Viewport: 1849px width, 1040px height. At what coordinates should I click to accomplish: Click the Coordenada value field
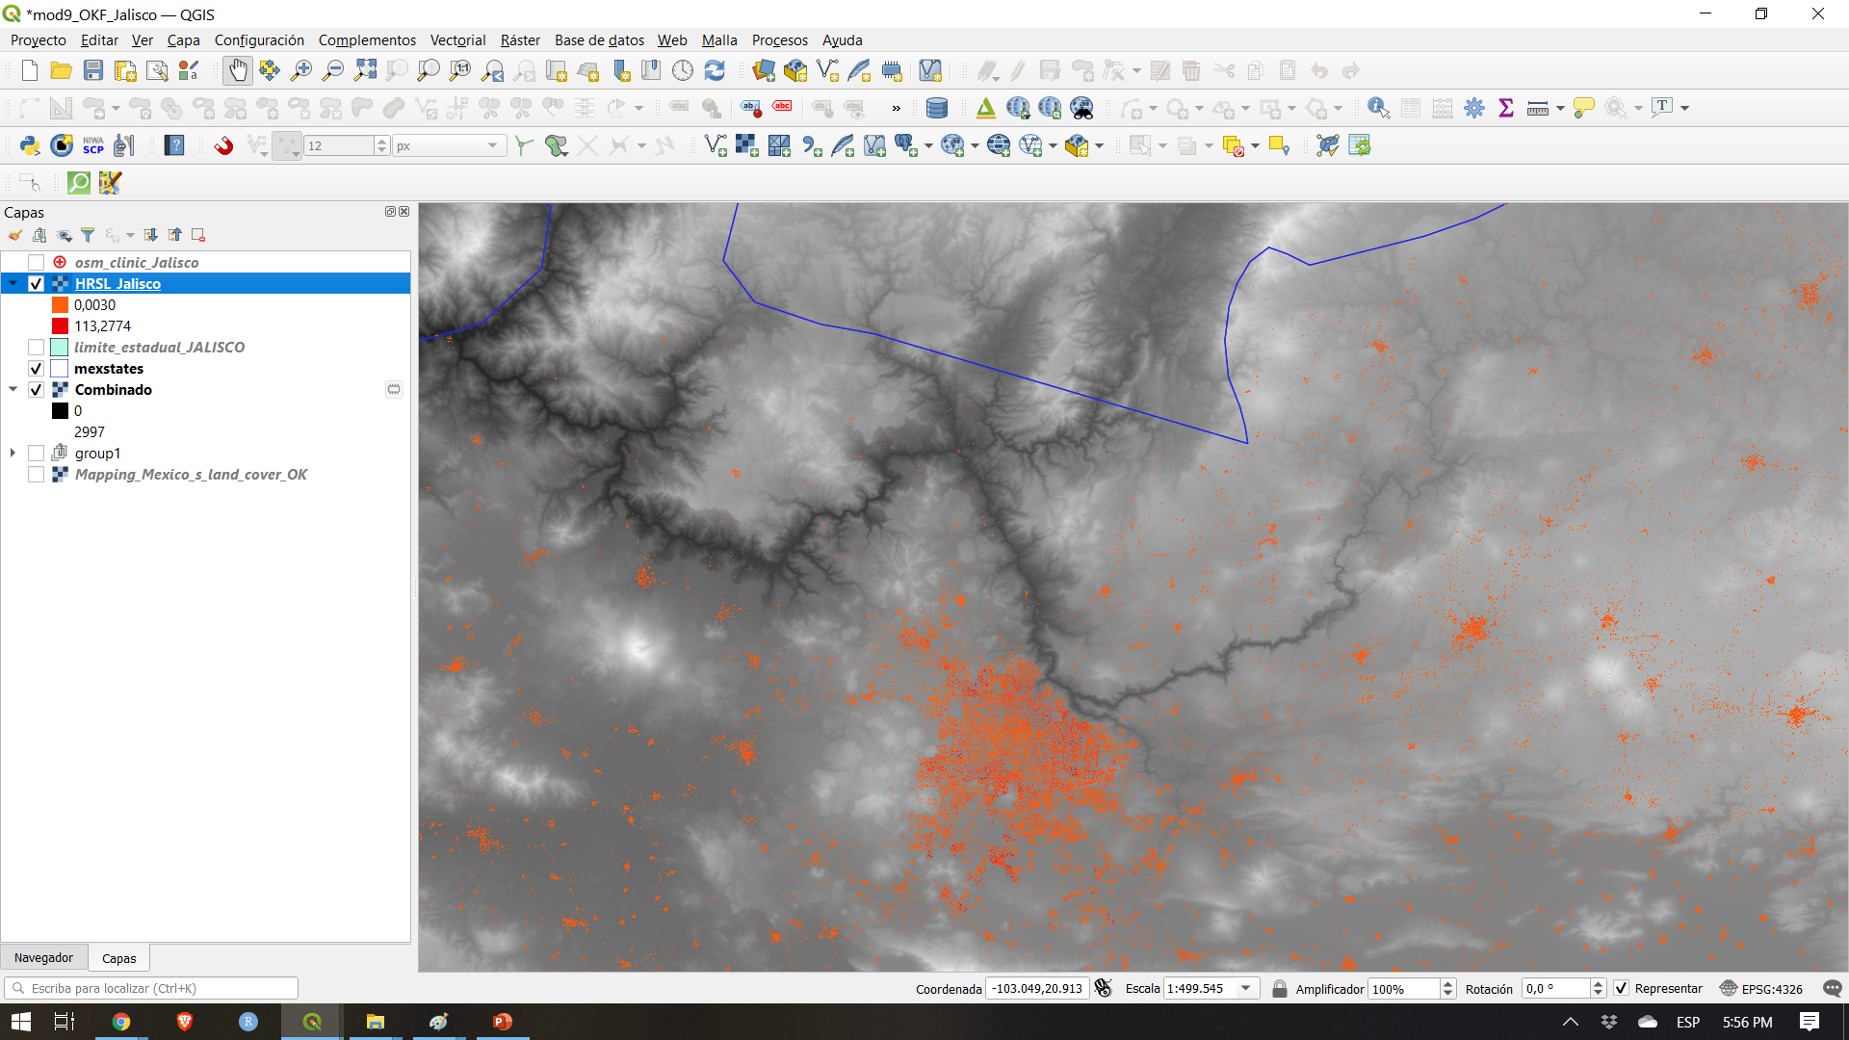coord(1038,988)
